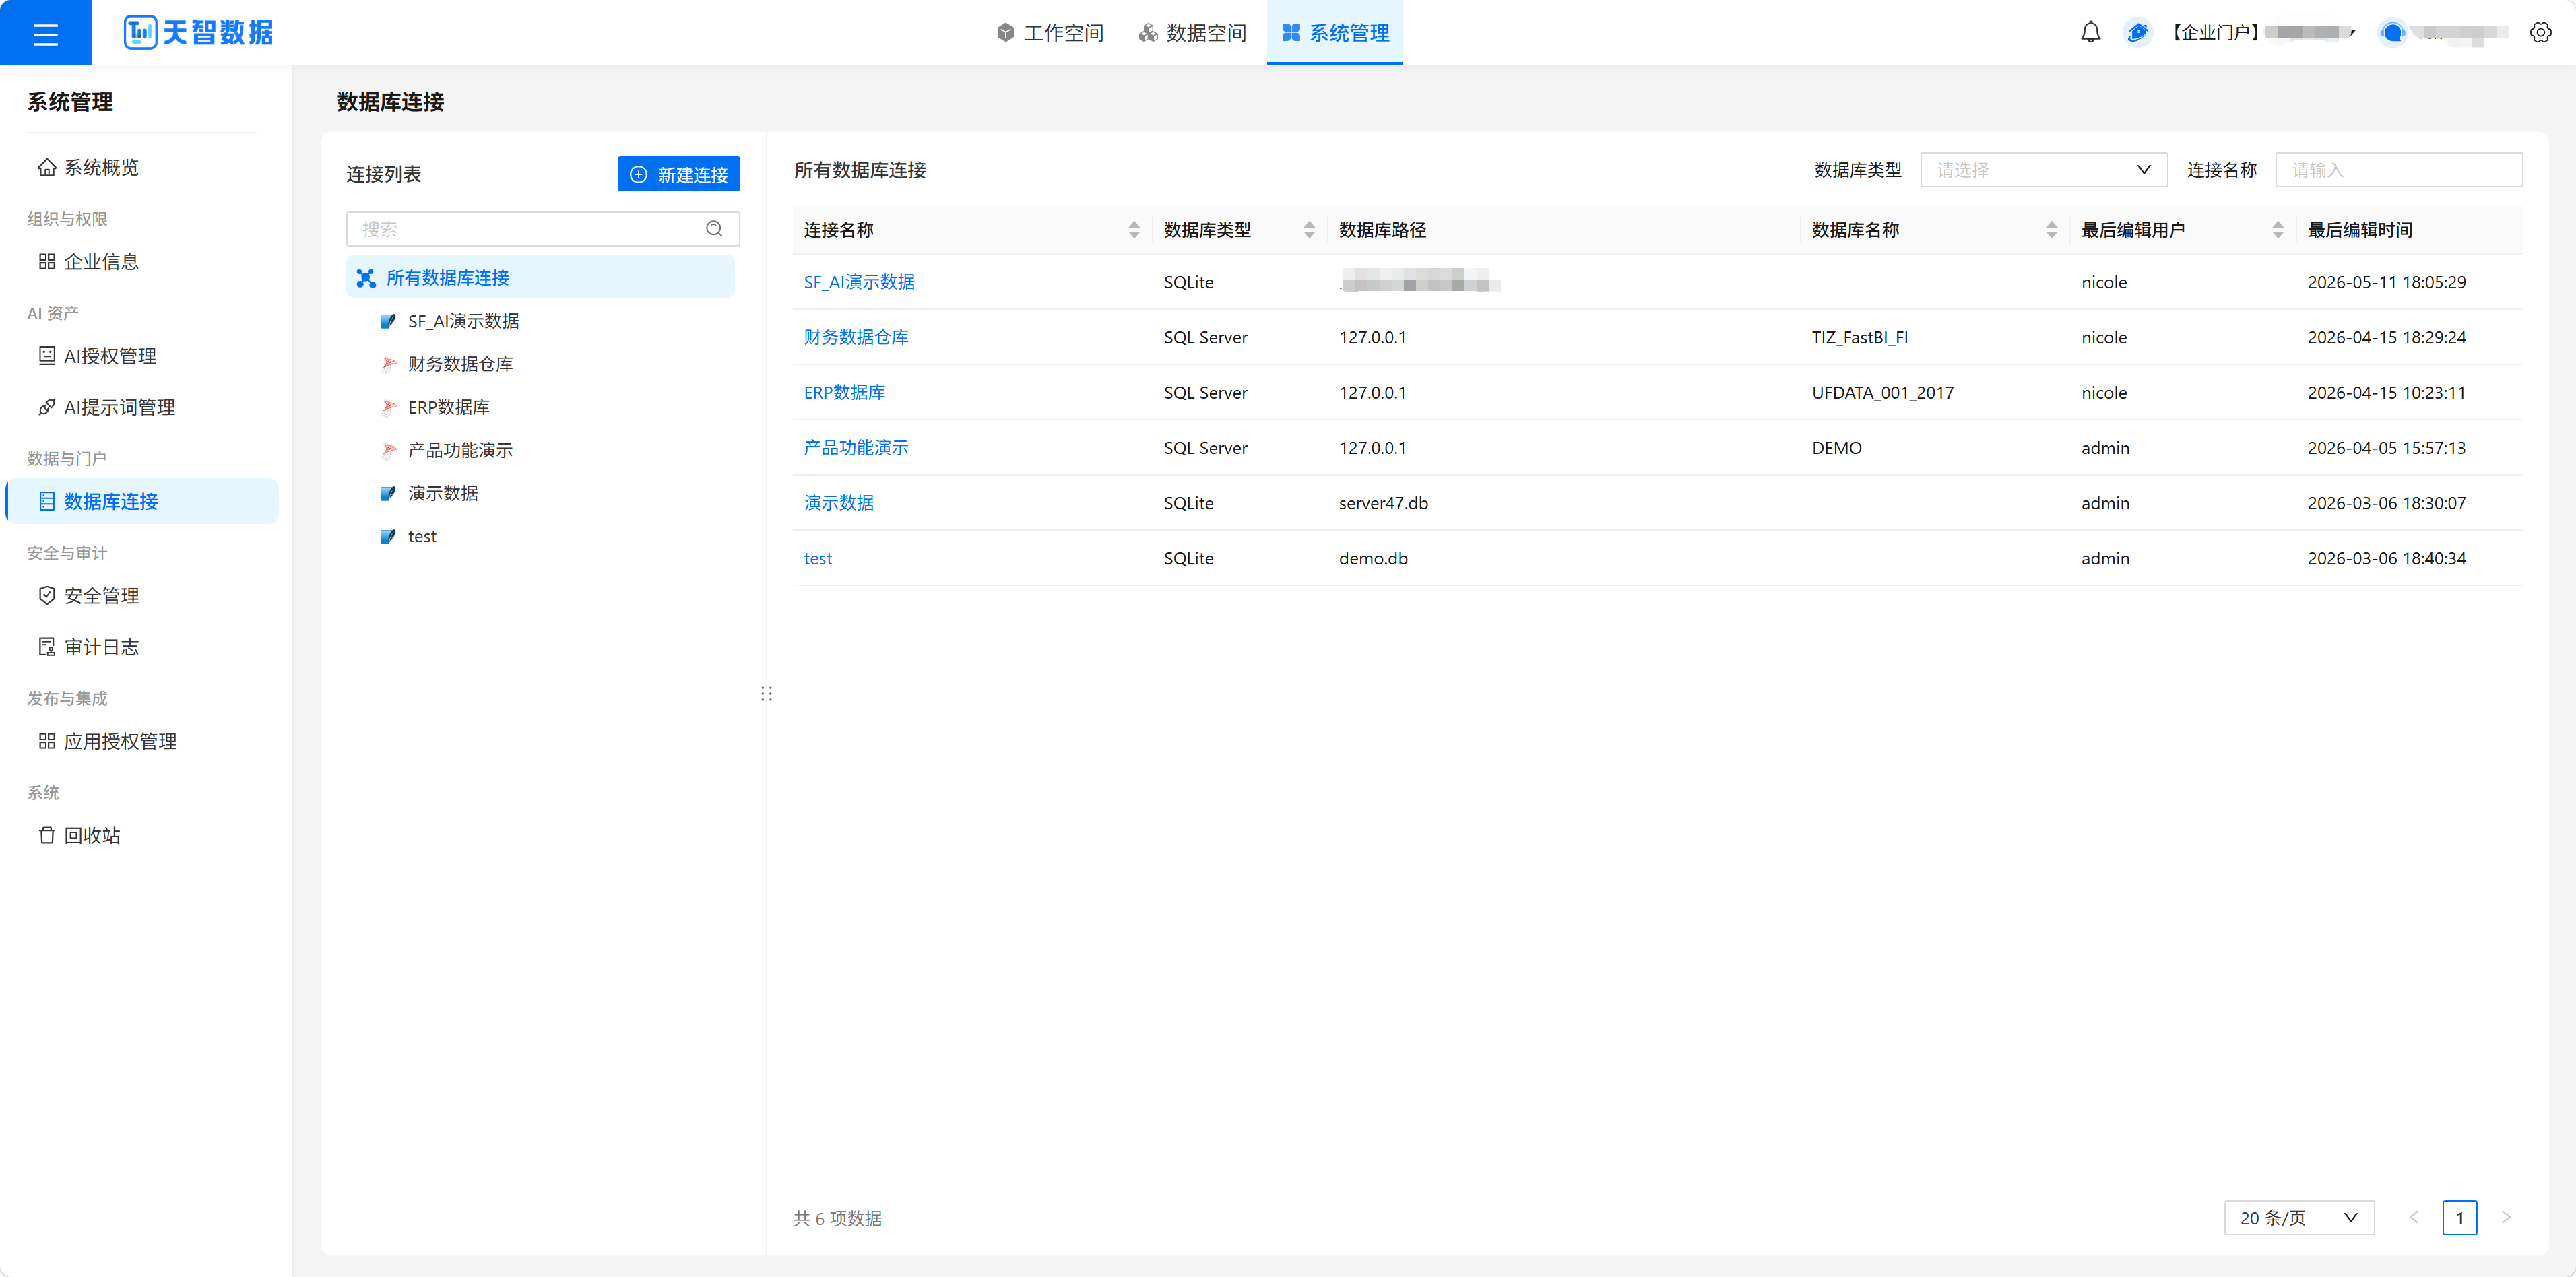The width and height of the screenshot is (2576, 1277).
Task: Click SQL Server icon beside ERP数据库 in tree
Action: tap(388, 407)
